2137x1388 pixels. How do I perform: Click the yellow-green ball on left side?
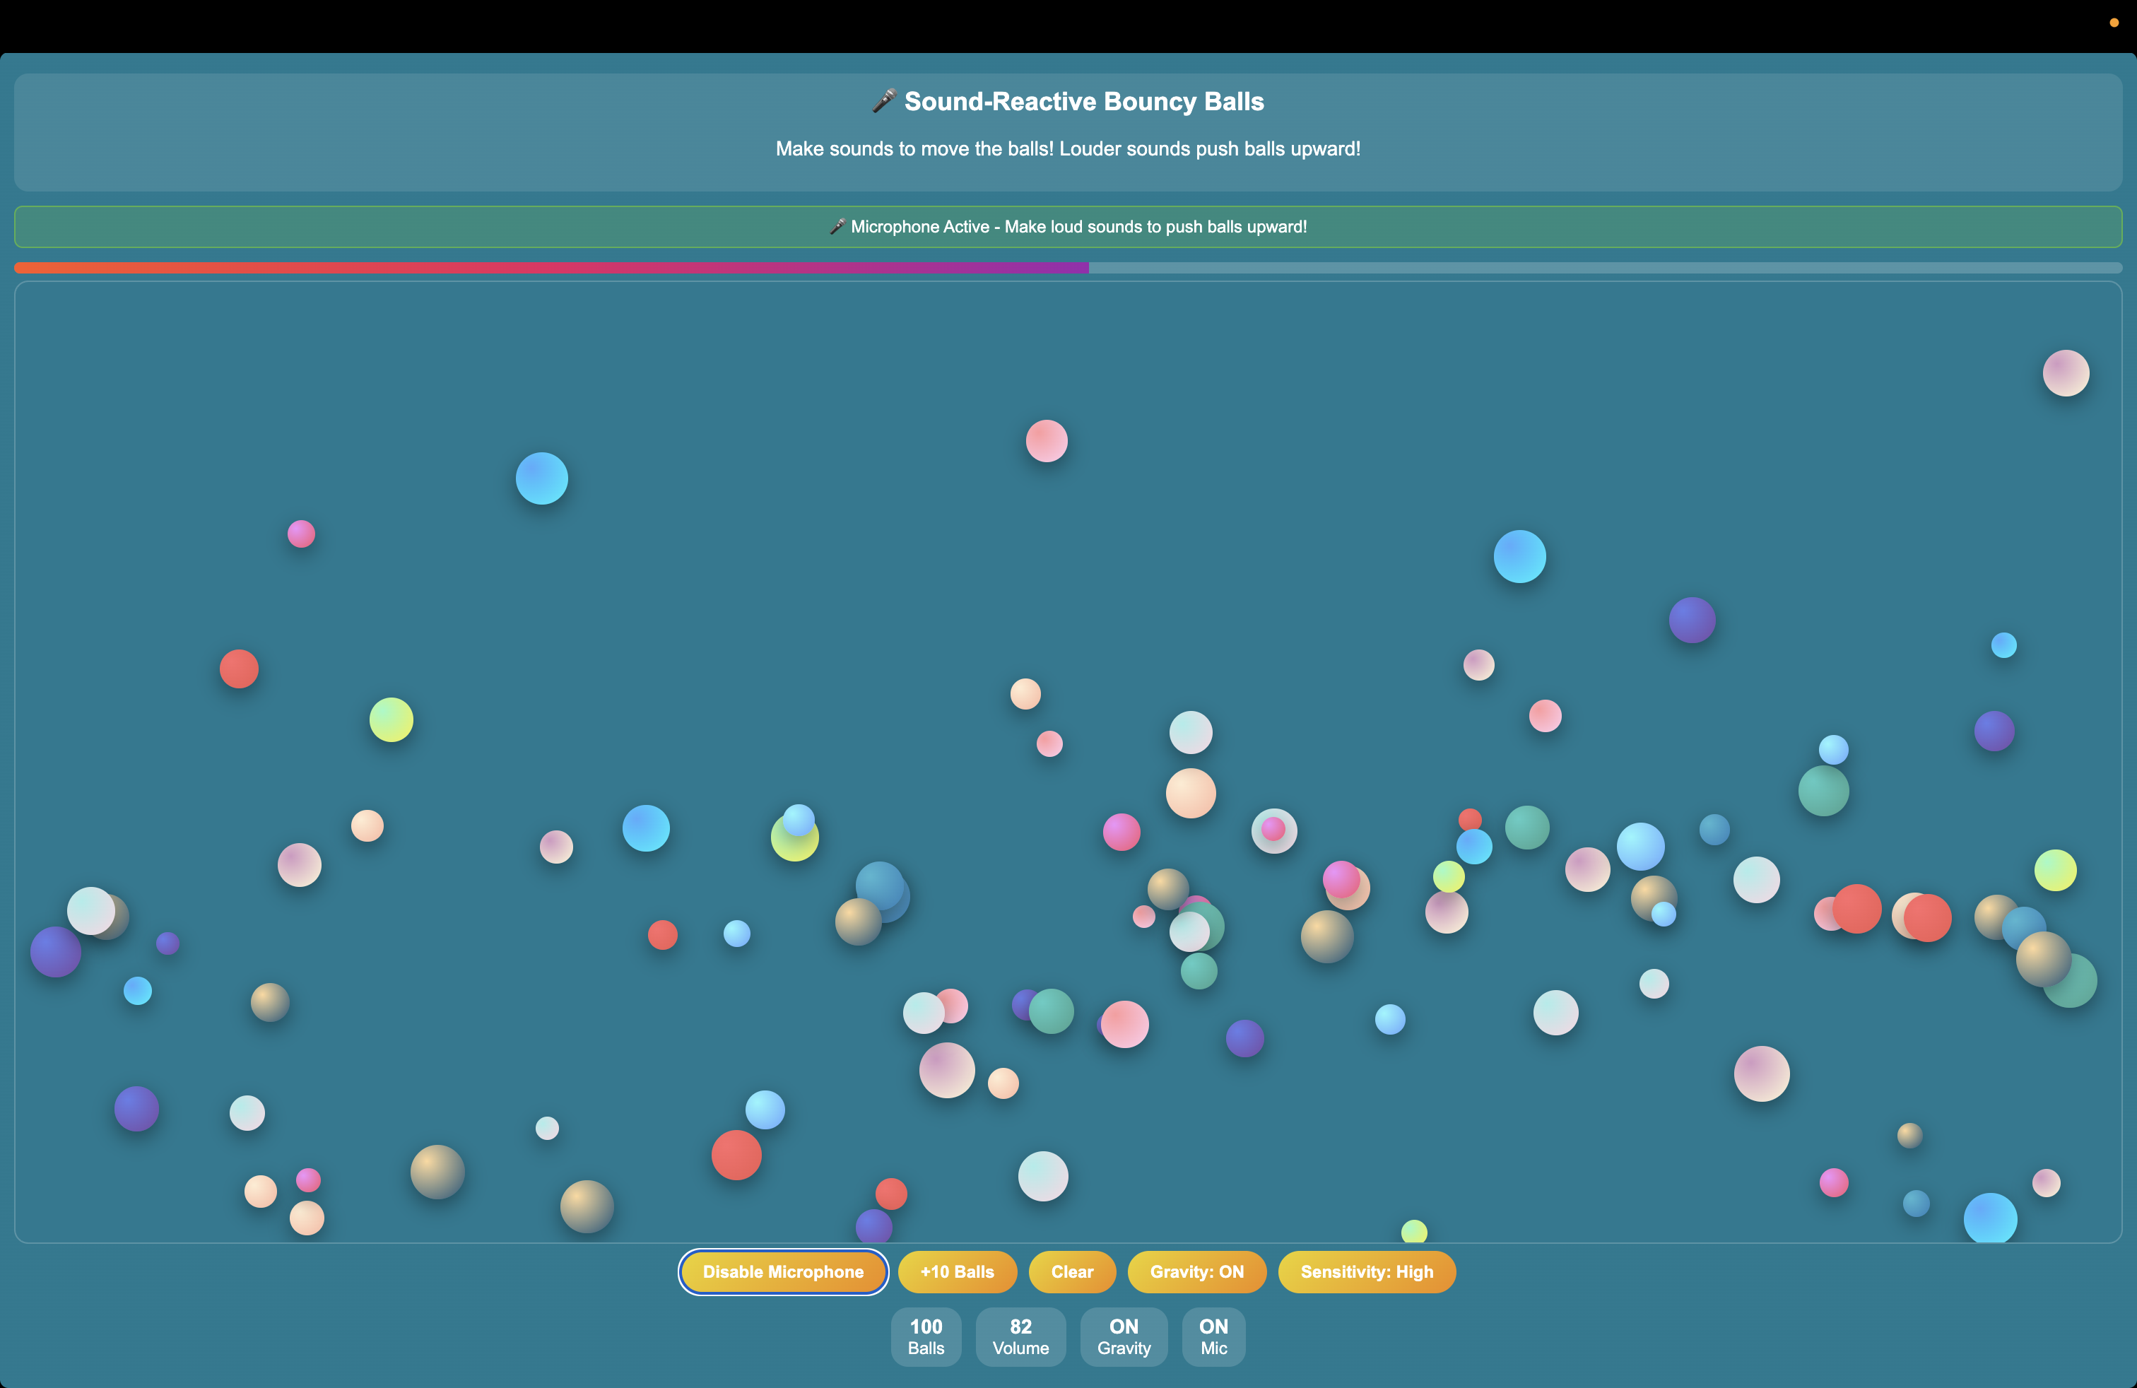click(391, 719)
